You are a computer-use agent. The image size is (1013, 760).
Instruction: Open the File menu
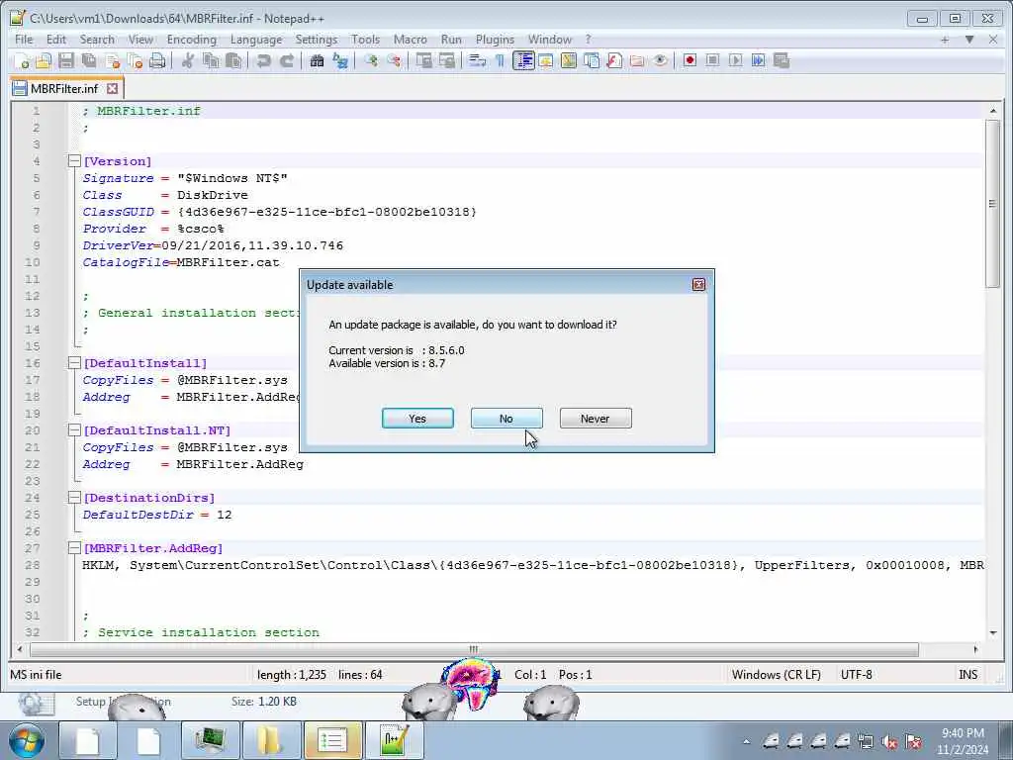24,40
